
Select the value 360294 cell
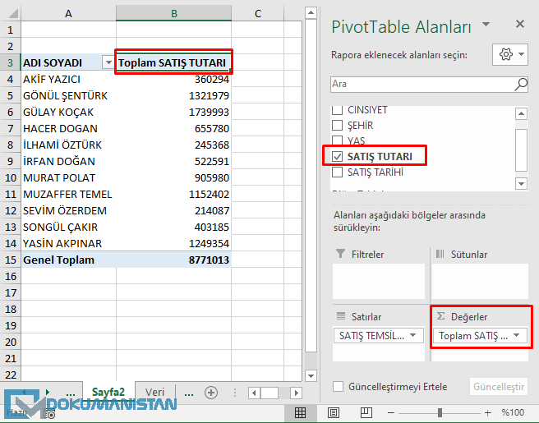pos(173,79)
